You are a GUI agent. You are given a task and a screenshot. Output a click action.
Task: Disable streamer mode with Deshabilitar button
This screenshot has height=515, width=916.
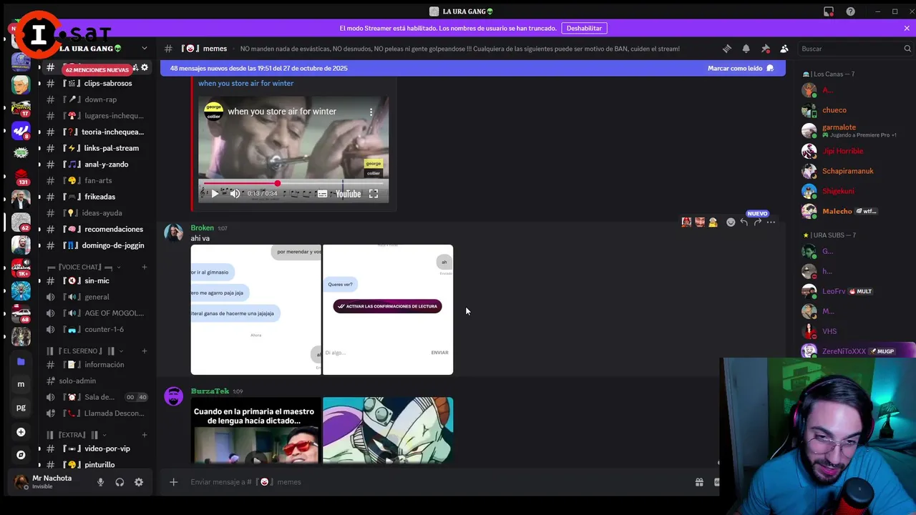[584, 28]
